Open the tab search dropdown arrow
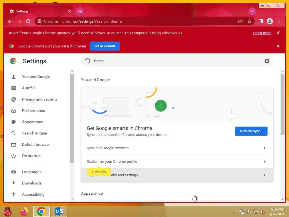 252,11
